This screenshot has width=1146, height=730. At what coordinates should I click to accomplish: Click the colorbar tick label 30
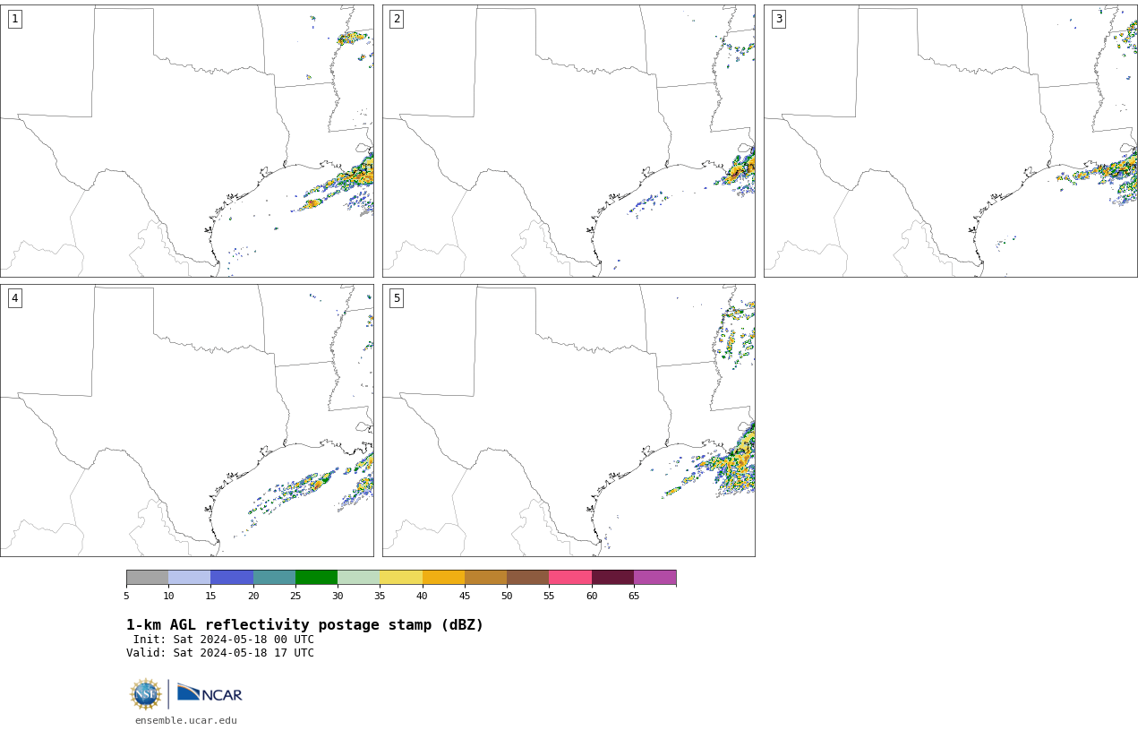338,596
